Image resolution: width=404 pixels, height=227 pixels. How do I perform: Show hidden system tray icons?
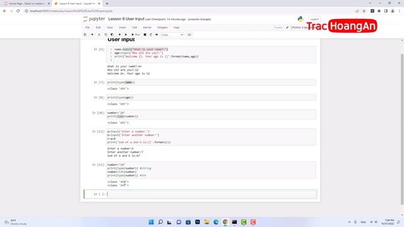click(349, 222)
